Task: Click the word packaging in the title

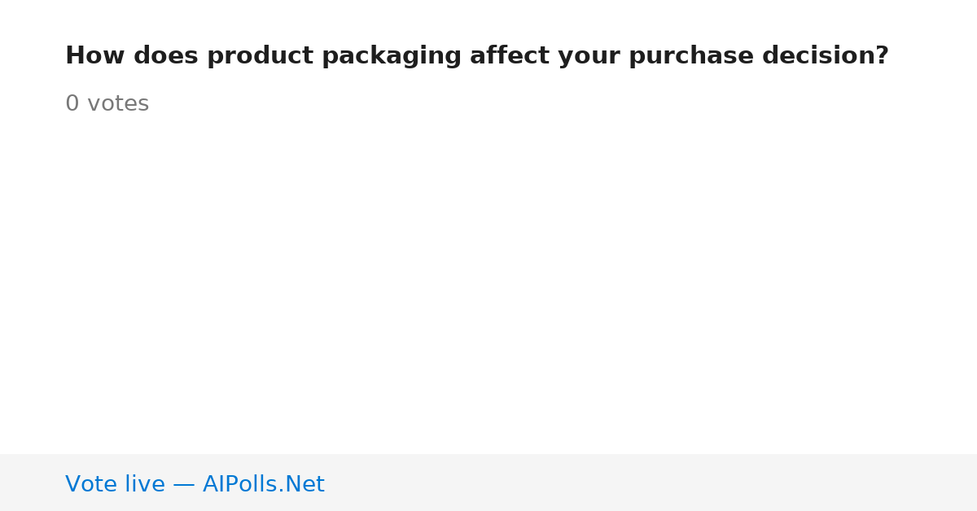Action: 392,57
